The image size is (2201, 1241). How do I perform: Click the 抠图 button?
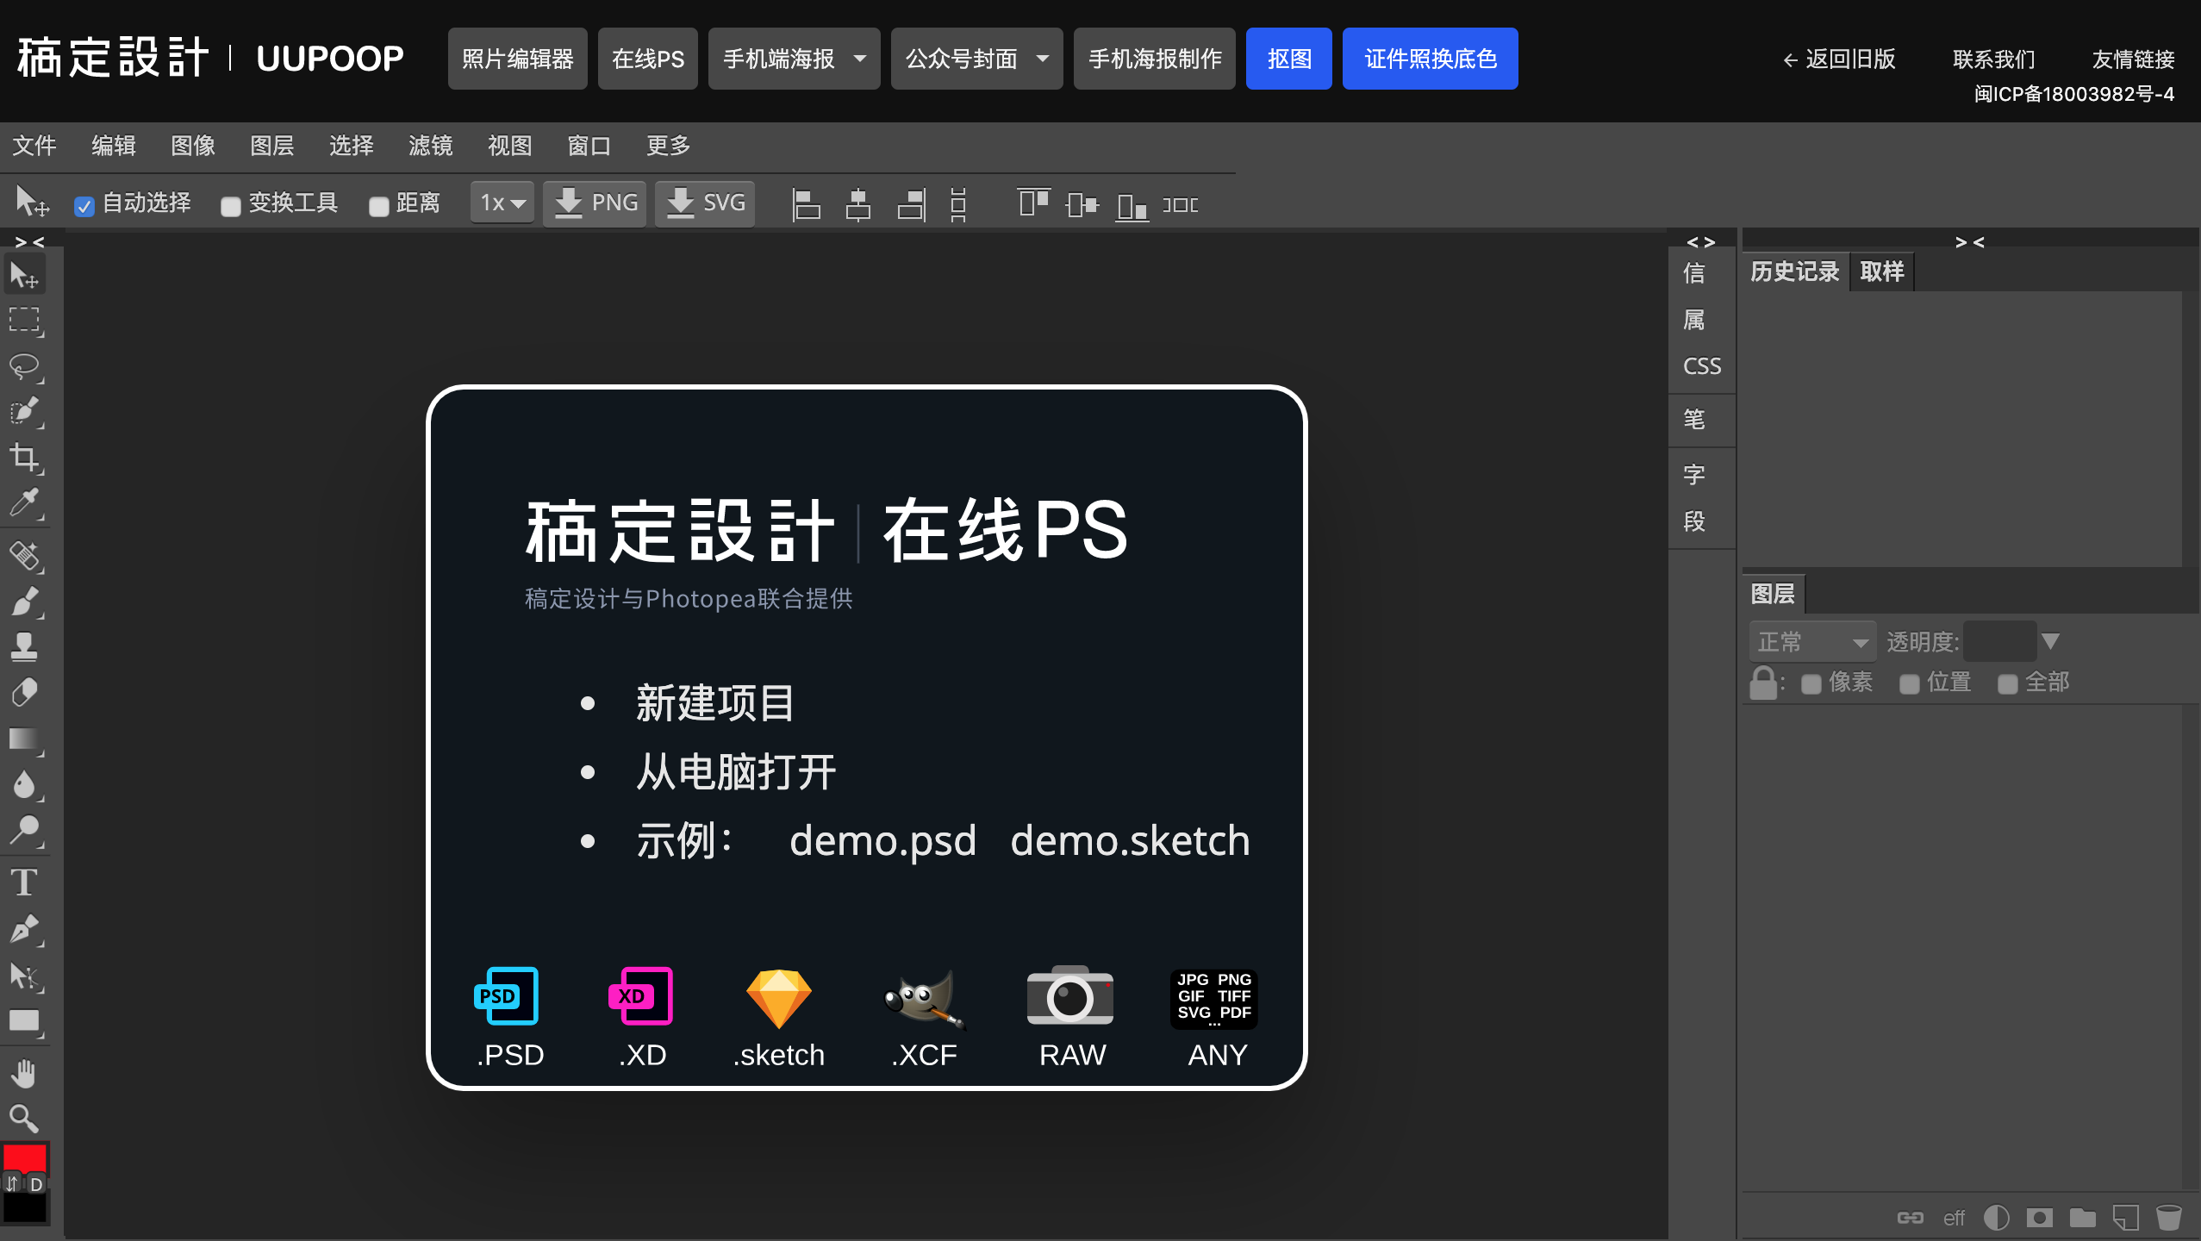tap(1288, 59)
